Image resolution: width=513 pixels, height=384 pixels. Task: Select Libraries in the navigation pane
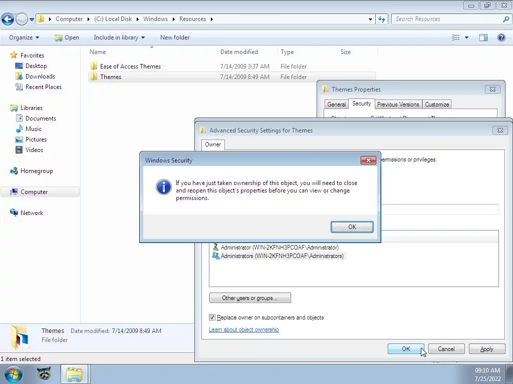27,108
